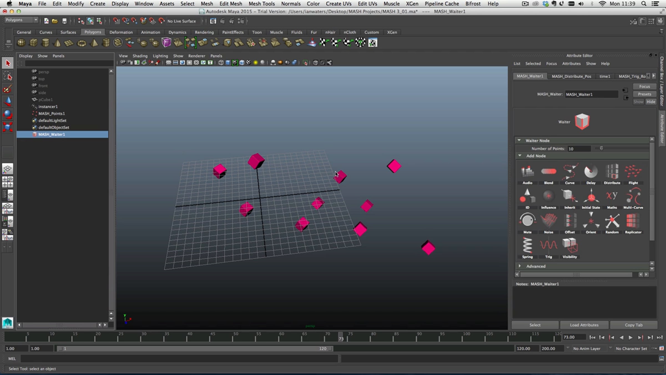Open the Edit Mesh menu
Image resolution: width=666 pixels, height=375 pixels.
pos(231,4)
